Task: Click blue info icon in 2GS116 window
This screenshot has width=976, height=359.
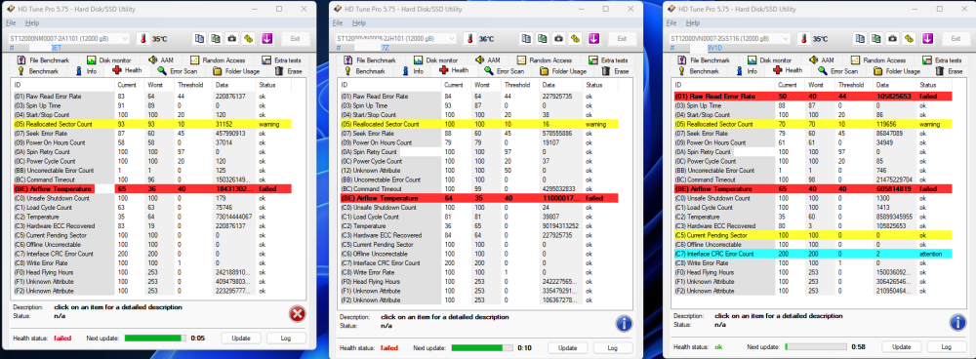Action: click(958, 322)
